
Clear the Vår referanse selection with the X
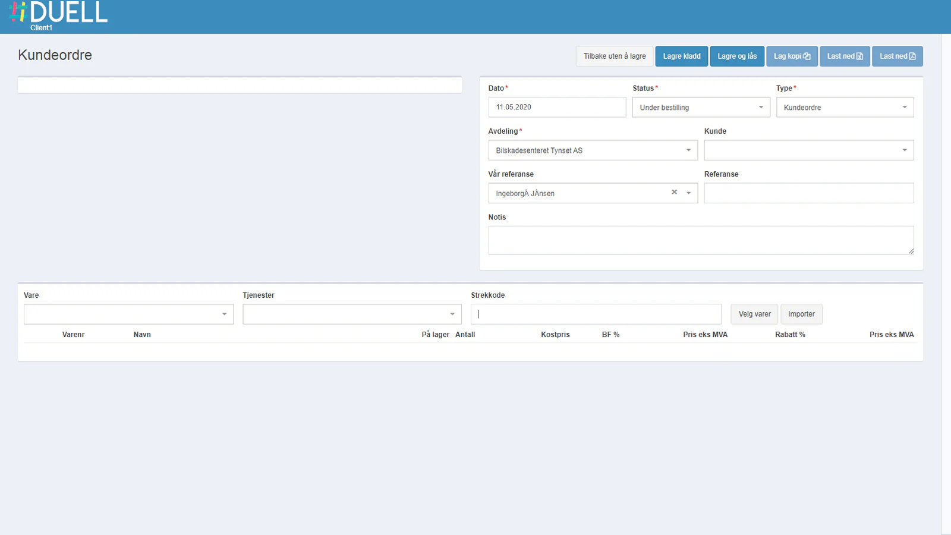click(x=674, y=192)
